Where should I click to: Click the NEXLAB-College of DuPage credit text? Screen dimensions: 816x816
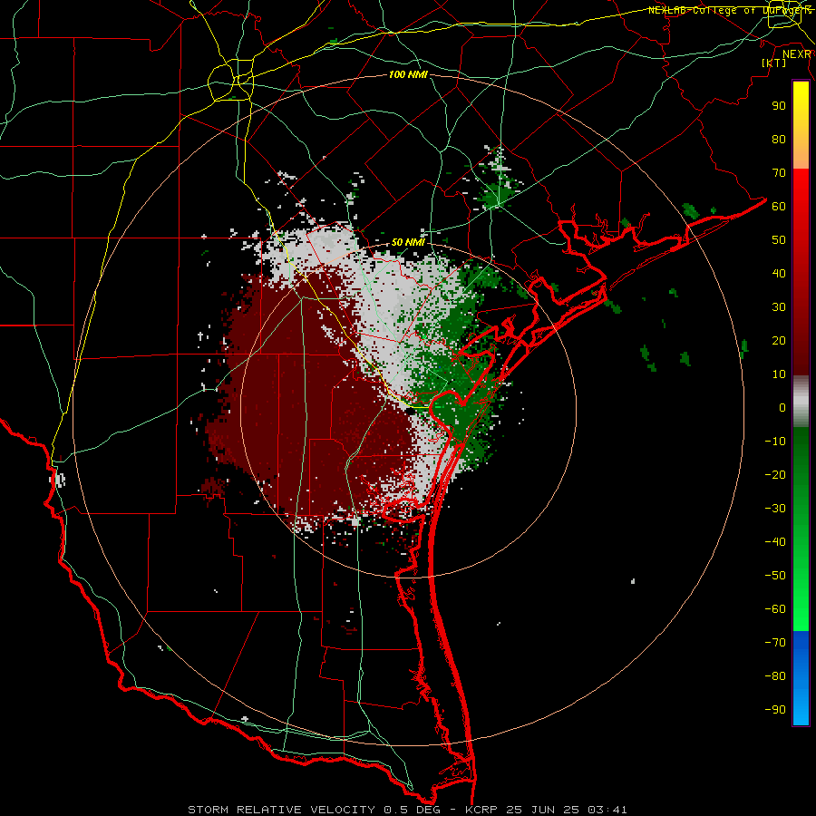(730, 10)
